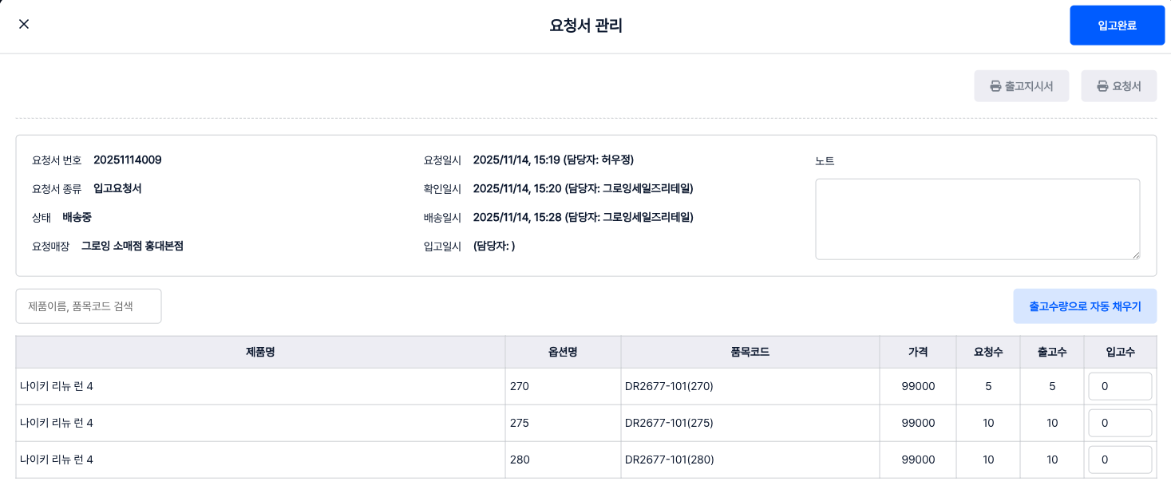Click the 출고수 column header
This screenshot has width=1171, height=501.
(x=1052, y=352)
